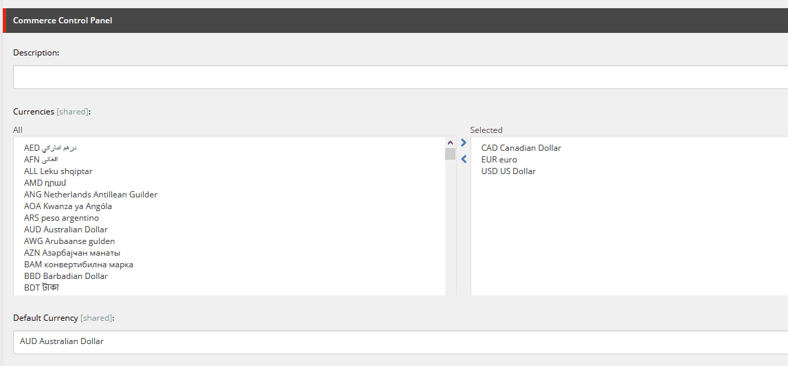Collapse the Commerce Control Panel section
Screen dimensions: 788x366
click(395, 21)
